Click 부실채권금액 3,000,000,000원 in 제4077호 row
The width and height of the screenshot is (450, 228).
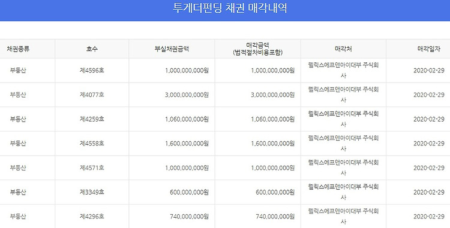click(187, 95)
